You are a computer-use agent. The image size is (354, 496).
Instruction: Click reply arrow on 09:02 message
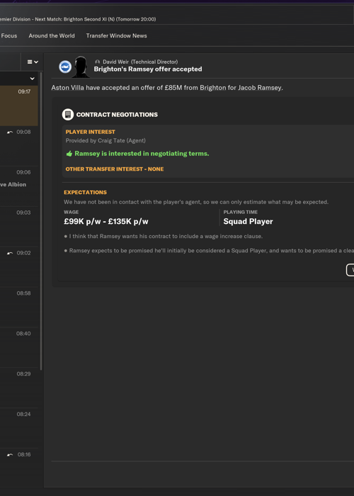[10, 253]
